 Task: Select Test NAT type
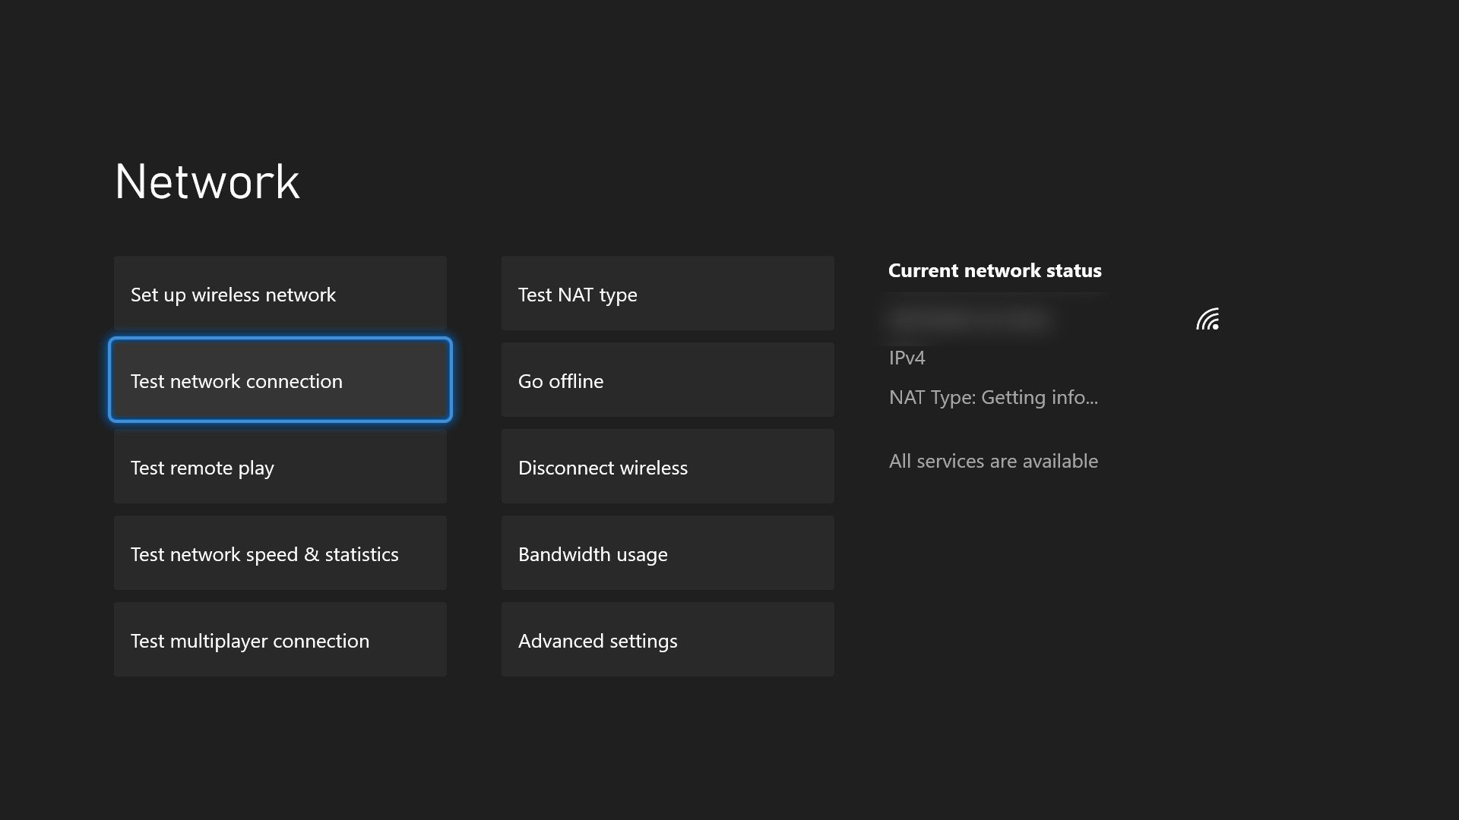[x=666, y=294]
